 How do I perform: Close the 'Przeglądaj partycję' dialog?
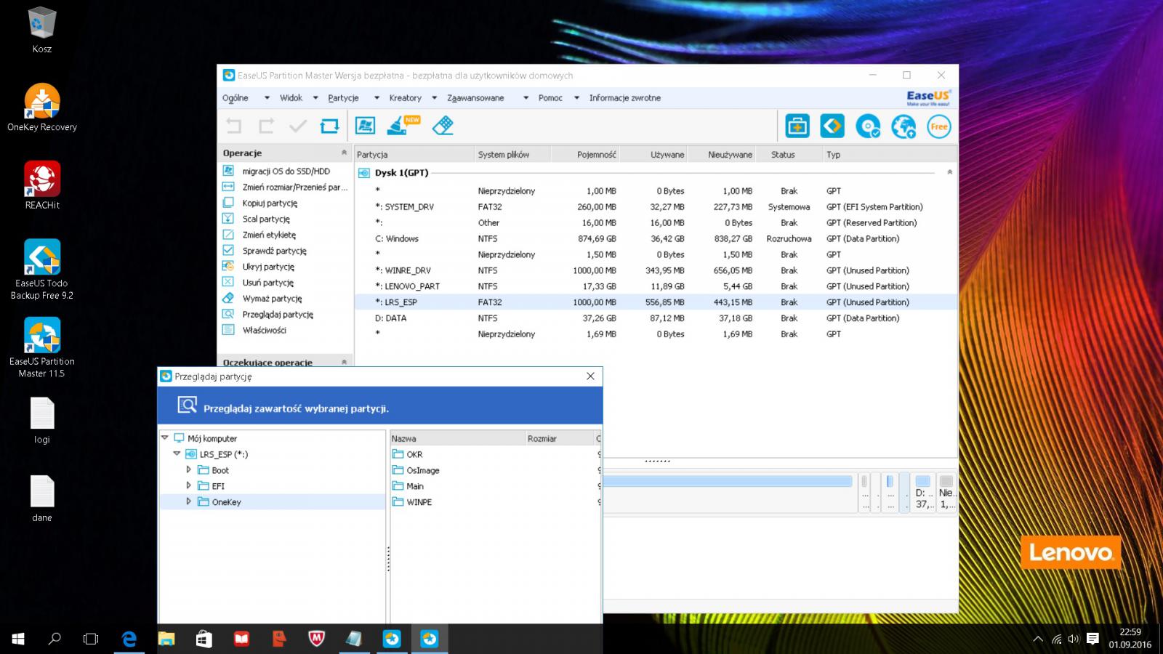click(x=590, y=376)
